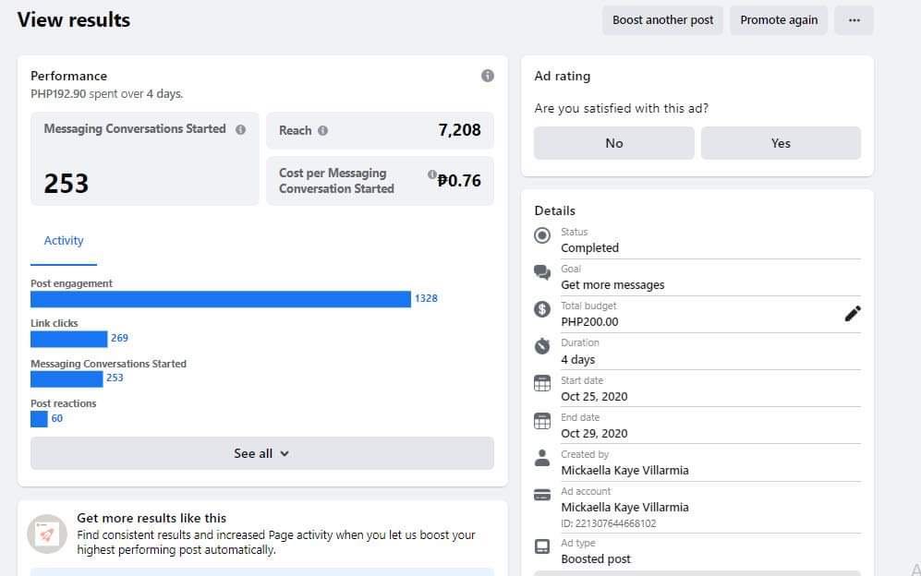
Task: Click the Reach info icon
Action: [322, 131]
